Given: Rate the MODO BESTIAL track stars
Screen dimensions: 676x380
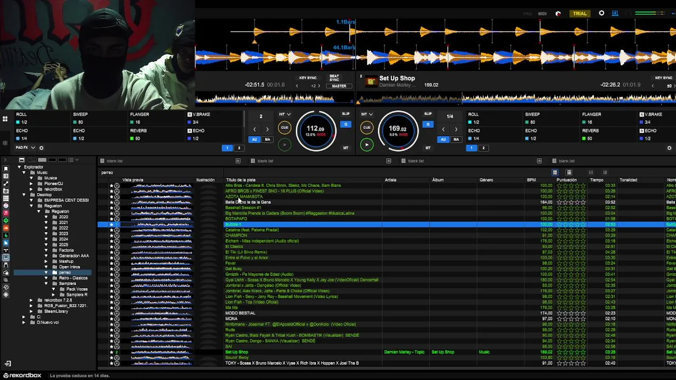Looking at the screenshot, I should point(571,313).
